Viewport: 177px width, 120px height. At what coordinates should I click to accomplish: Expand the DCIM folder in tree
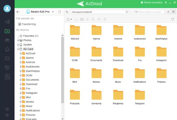pyautogui.click(x=21, y=75)
